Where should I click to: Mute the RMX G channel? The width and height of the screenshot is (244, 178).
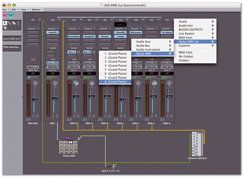coord(152,116)
